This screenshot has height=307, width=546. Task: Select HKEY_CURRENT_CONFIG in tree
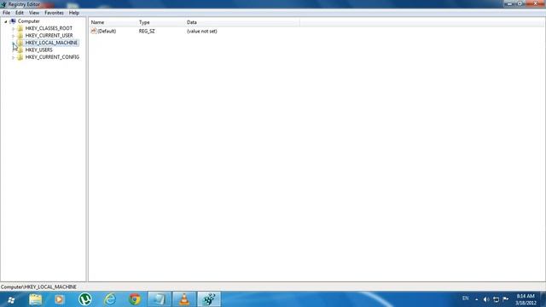tap(52, 57)
